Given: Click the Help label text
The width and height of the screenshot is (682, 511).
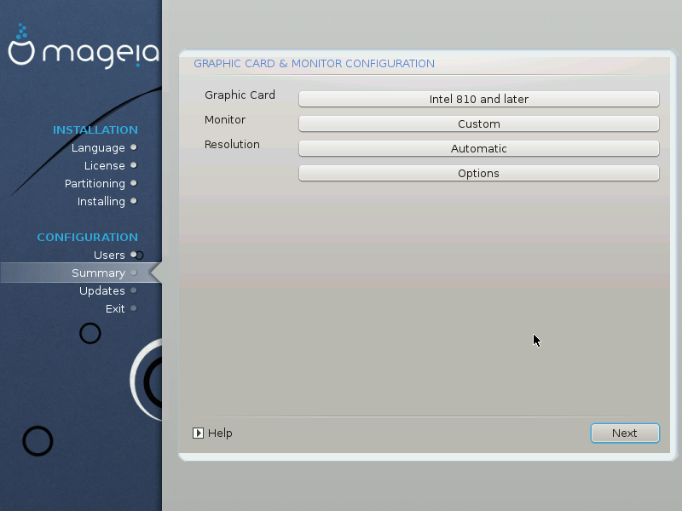Looking at the screenshot, I should [220, 433].
